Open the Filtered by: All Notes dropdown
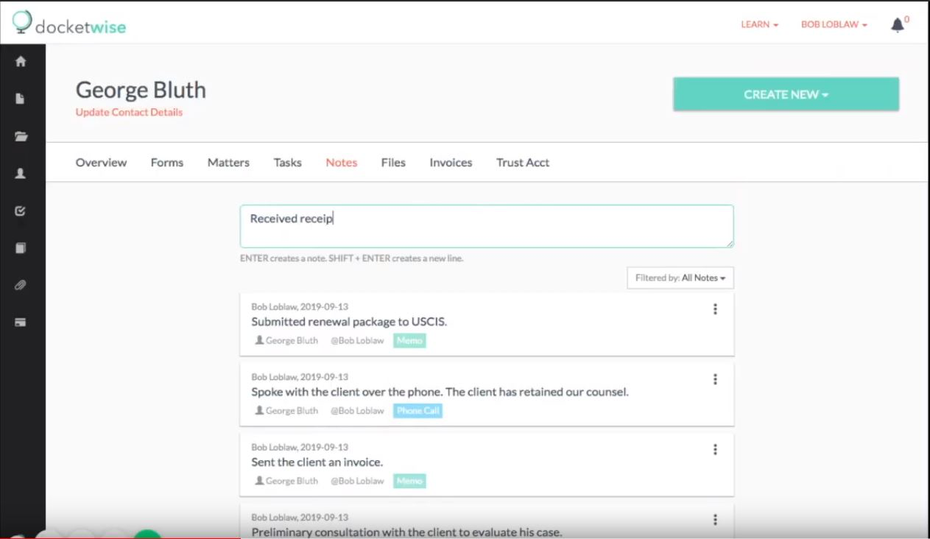This screenshot has width=930, height=539. pos(679,278)
